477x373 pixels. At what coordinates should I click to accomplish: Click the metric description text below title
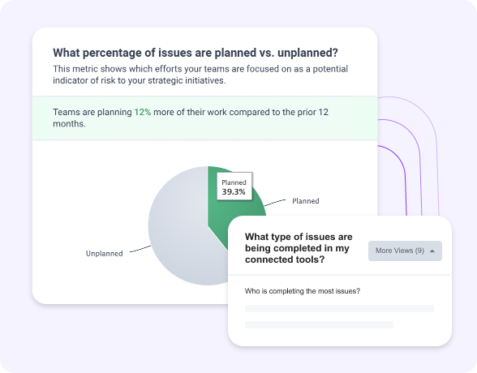tap(200, 75)
